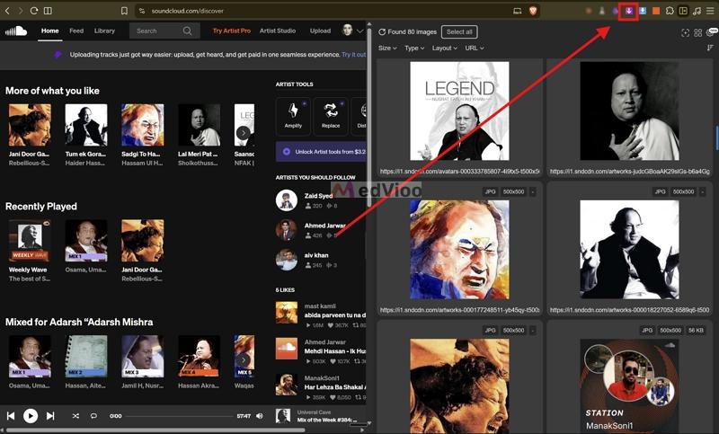Reload the SoundCloud page
Image resolution: width=719 pixels, height=434 pixels.
tap(34, 11)
